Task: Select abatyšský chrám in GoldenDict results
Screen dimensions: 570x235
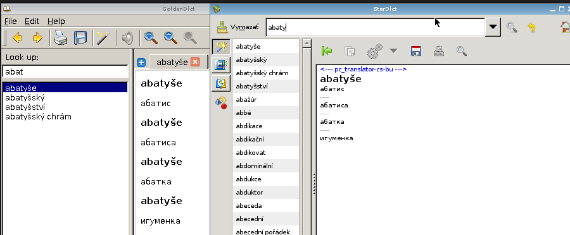Action: coord(38,117)
